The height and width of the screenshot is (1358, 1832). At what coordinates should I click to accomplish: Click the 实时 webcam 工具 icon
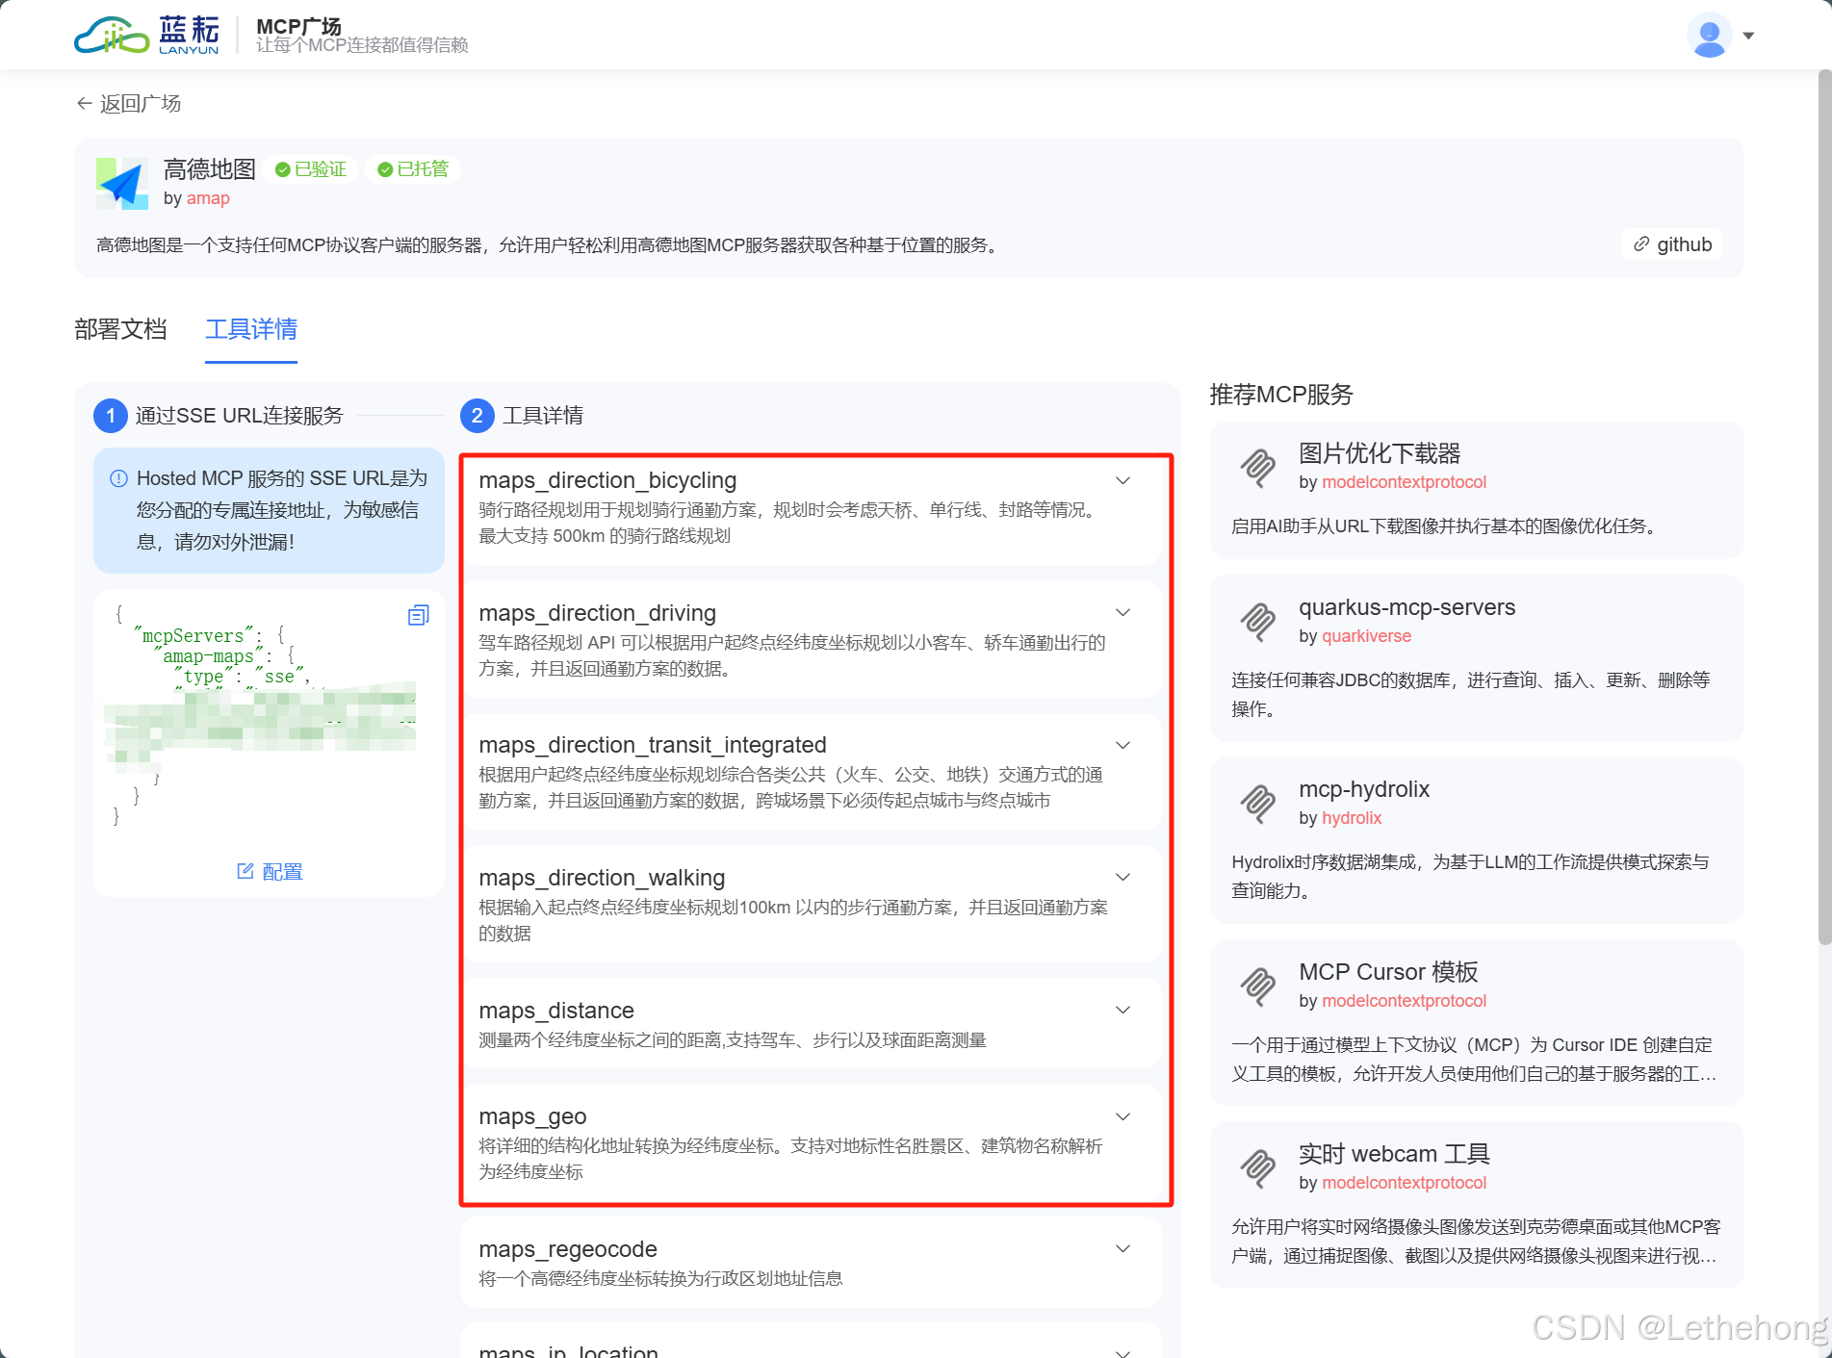click(x=1257, y=1168)
